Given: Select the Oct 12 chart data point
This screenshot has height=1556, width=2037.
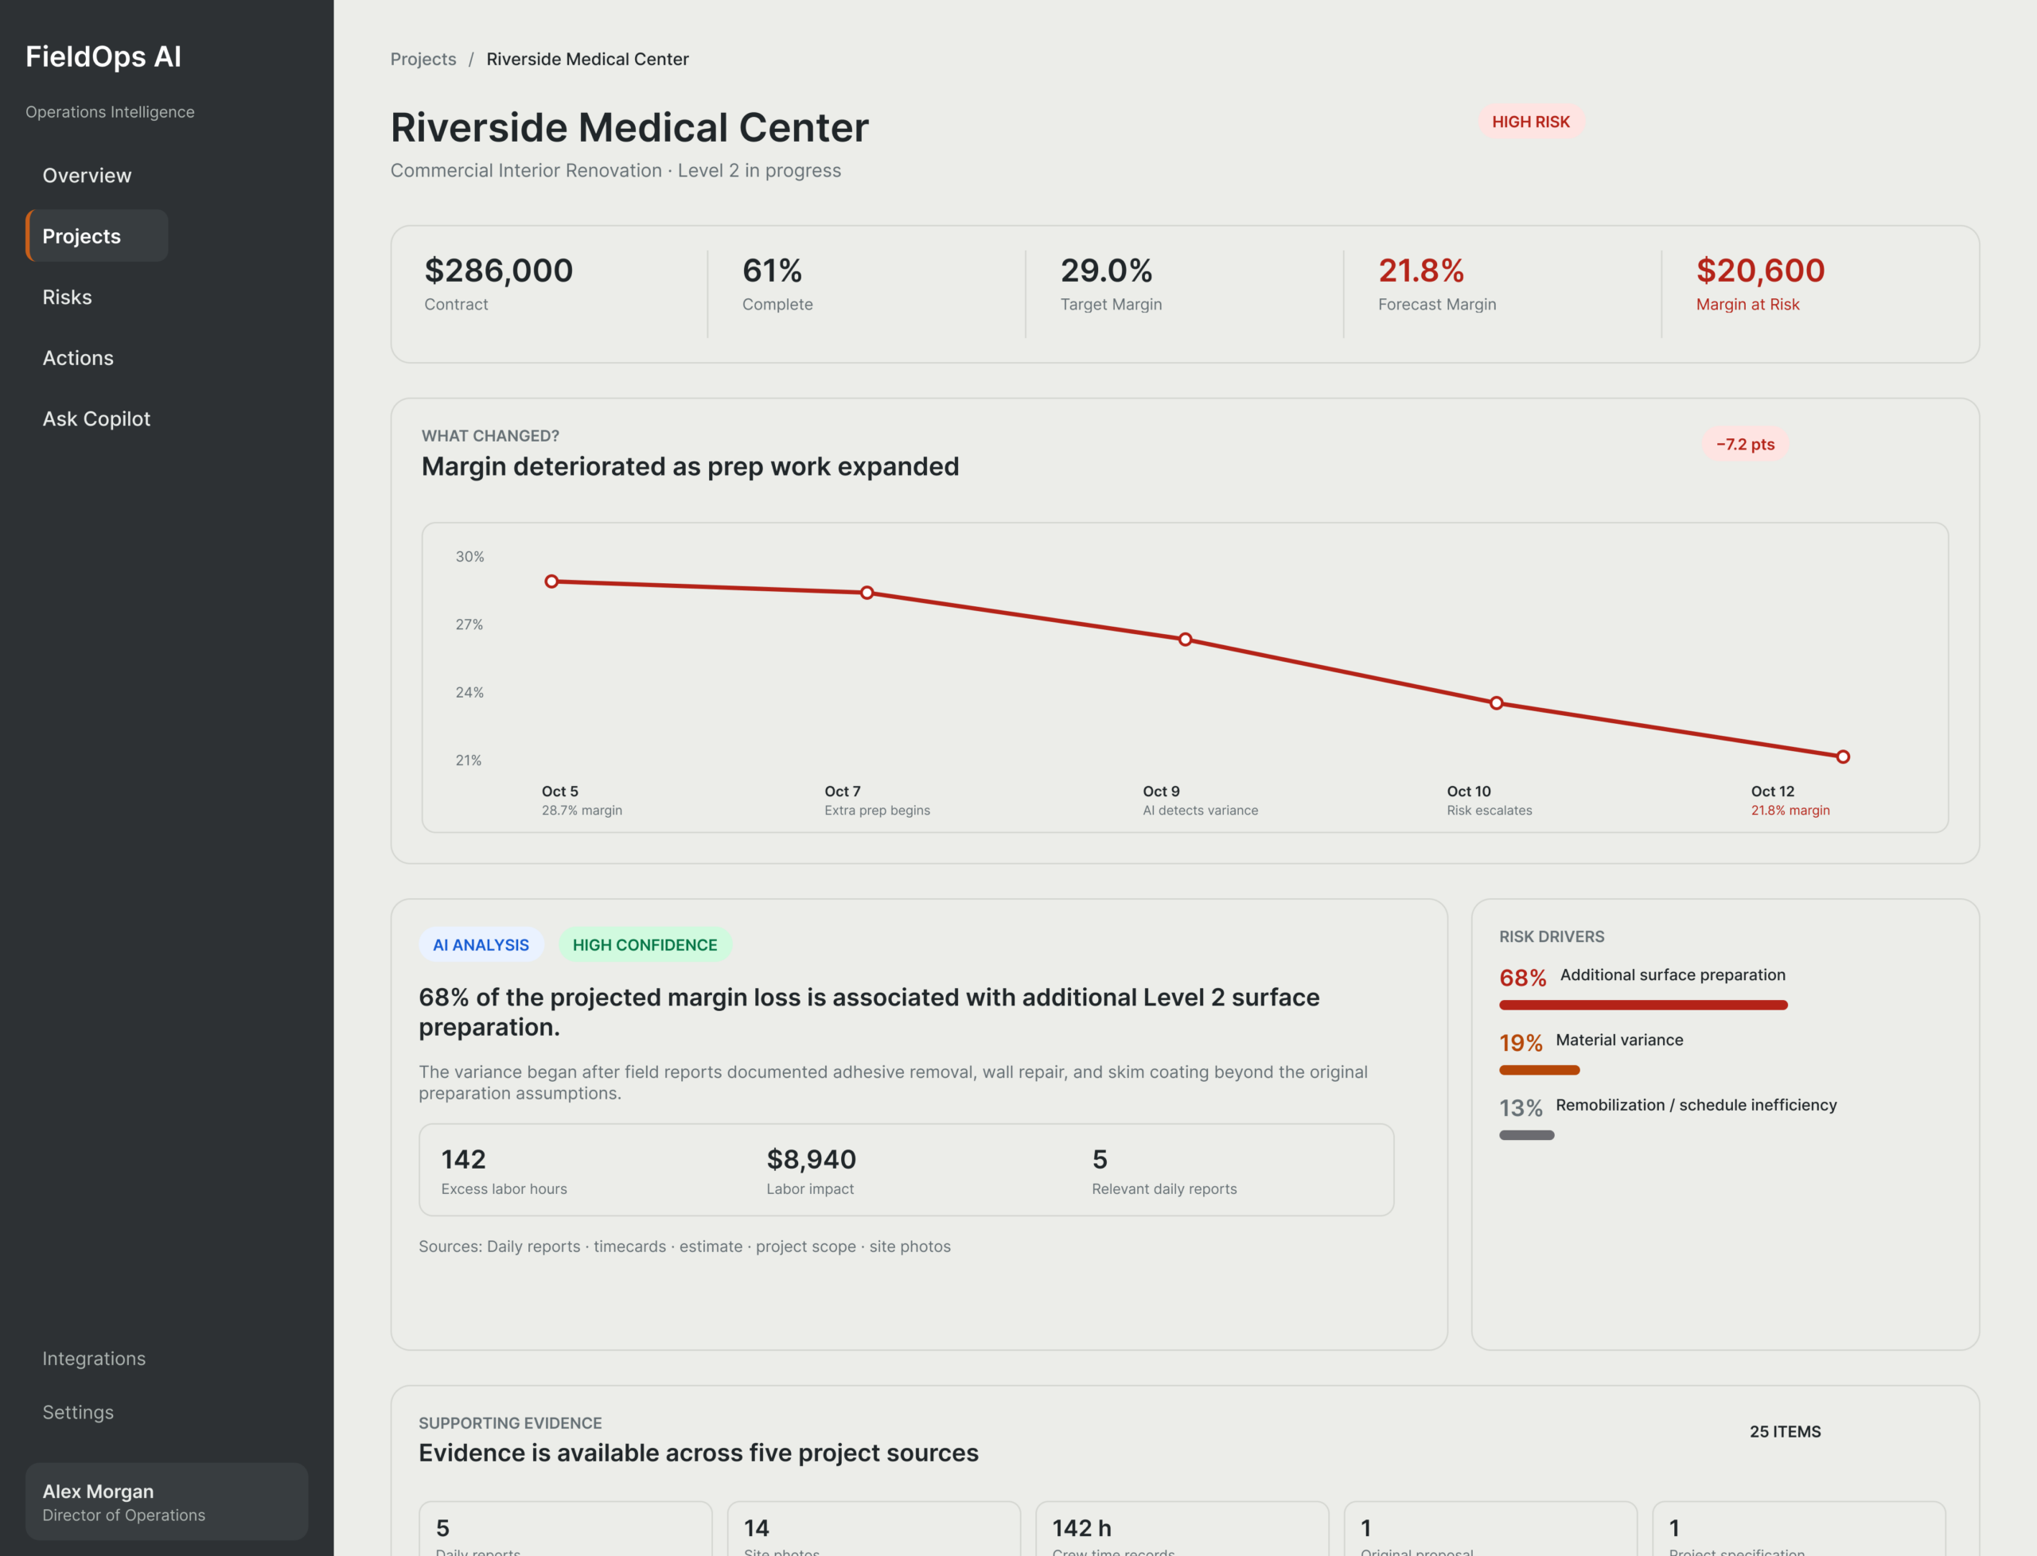Looking at the screenshot, I should coord(1843,757).
